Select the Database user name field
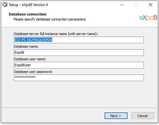 click(79, 65)
